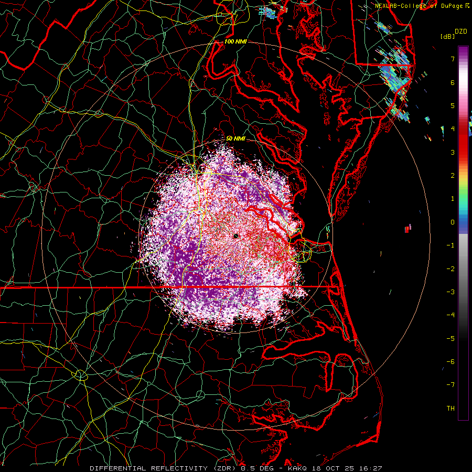Click the 5 tick on color scale
Screen dimensions: 472x472
pos(453,105)
